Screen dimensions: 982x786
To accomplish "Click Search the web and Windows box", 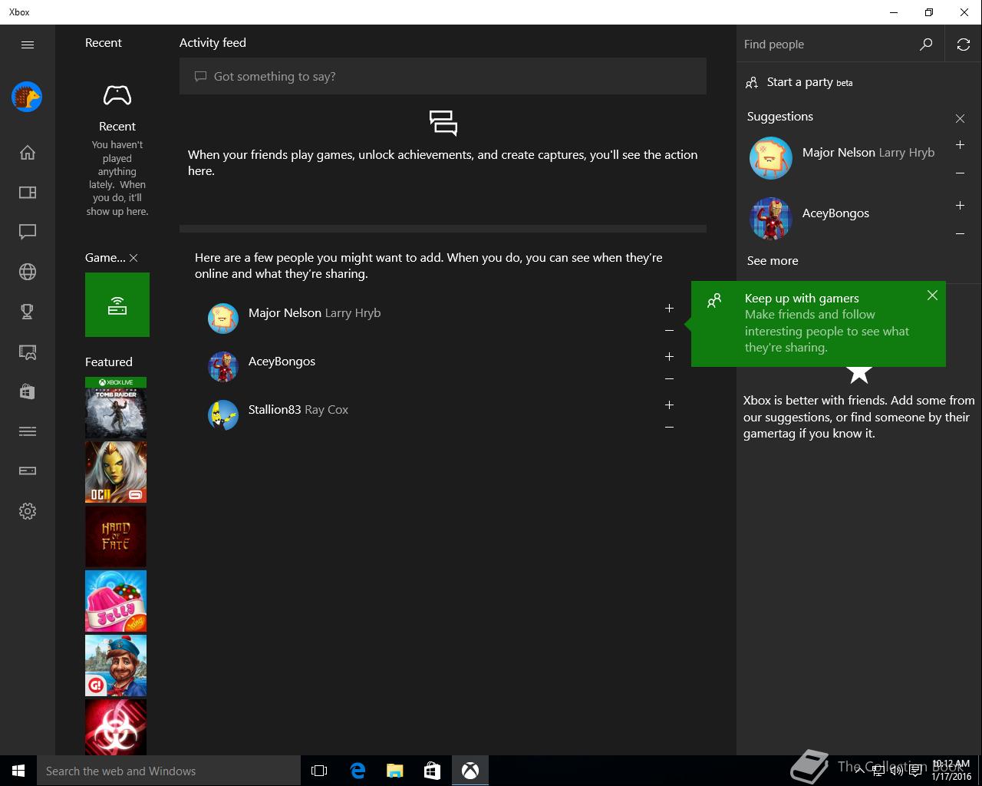I will pos(169,771).
